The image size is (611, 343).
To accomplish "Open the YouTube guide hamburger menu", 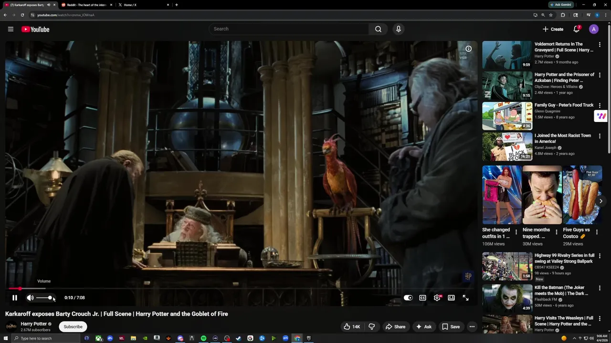I will click(11, 29).
